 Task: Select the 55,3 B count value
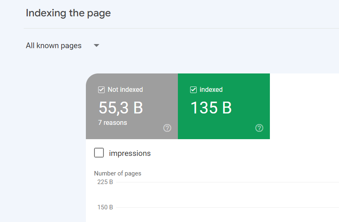(121, 108)
